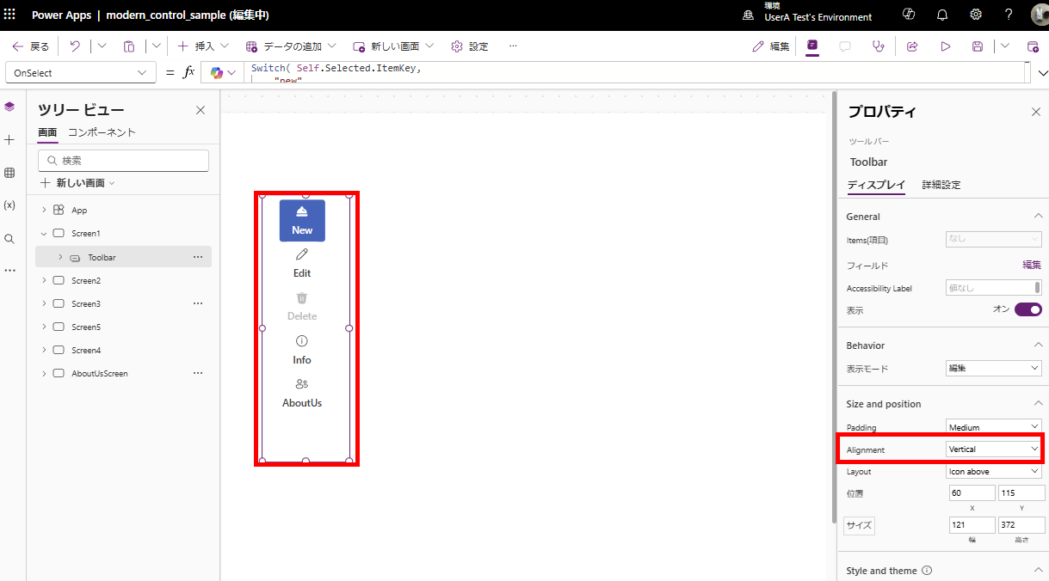The height and width of the screenshot is (581, 1049).
Task: Click the Share icon in the toolbar
Action: tap(912, 46)
